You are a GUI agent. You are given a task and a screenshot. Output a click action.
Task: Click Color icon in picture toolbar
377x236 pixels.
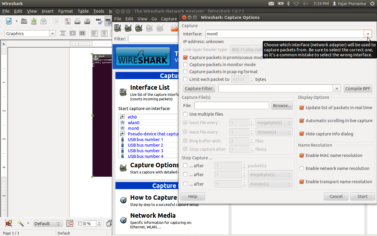tap(70, 223)
